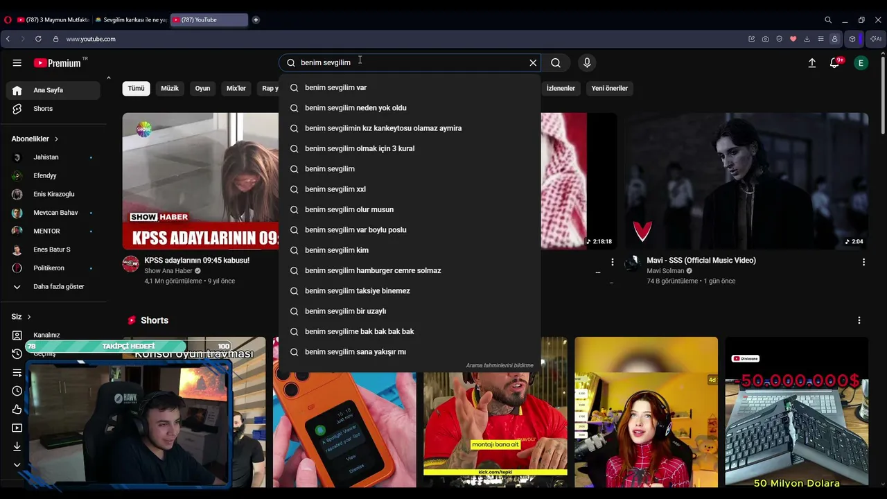The width and height of the screenshot is (887, 499).
Task: Open the Opera main menu icon
Action: 8,20
